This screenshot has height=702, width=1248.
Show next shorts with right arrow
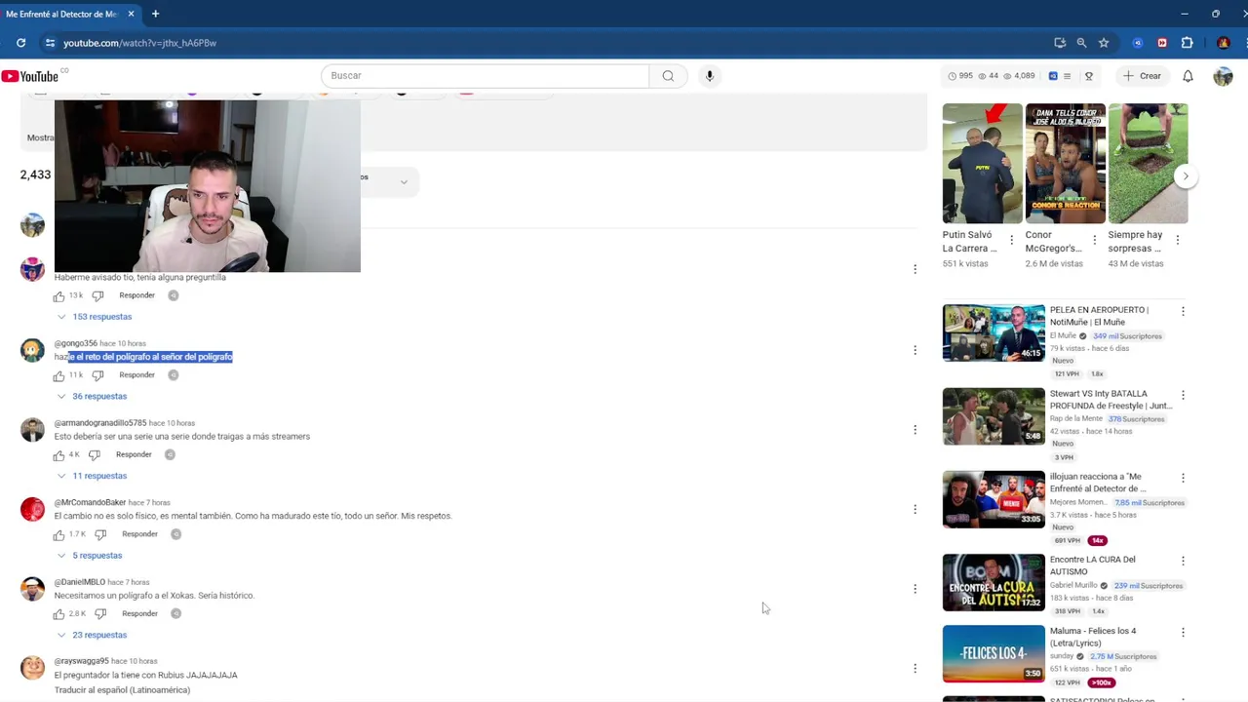(1185, 176)
